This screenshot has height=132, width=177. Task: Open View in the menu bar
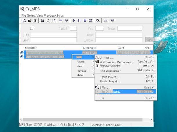click(x=39, y=15)
